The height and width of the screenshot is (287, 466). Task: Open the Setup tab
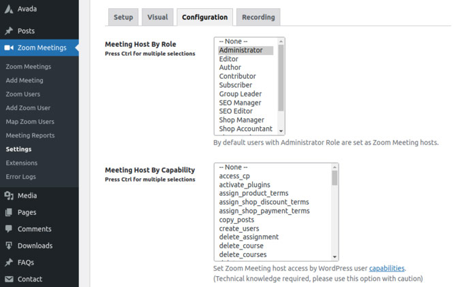123,17
